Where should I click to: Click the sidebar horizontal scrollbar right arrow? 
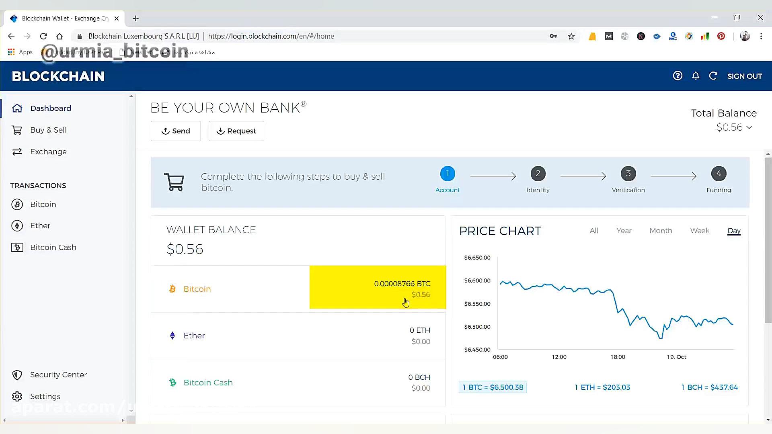[123, 420]
